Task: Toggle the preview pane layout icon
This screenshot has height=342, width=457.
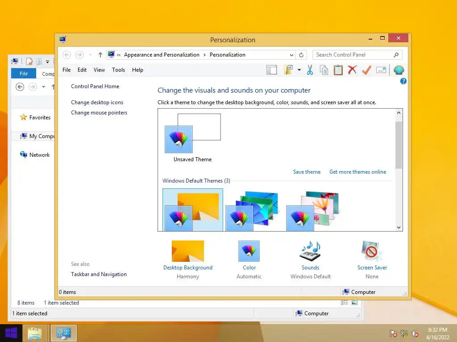Action: pyautogui.click(x=271, y=70)
